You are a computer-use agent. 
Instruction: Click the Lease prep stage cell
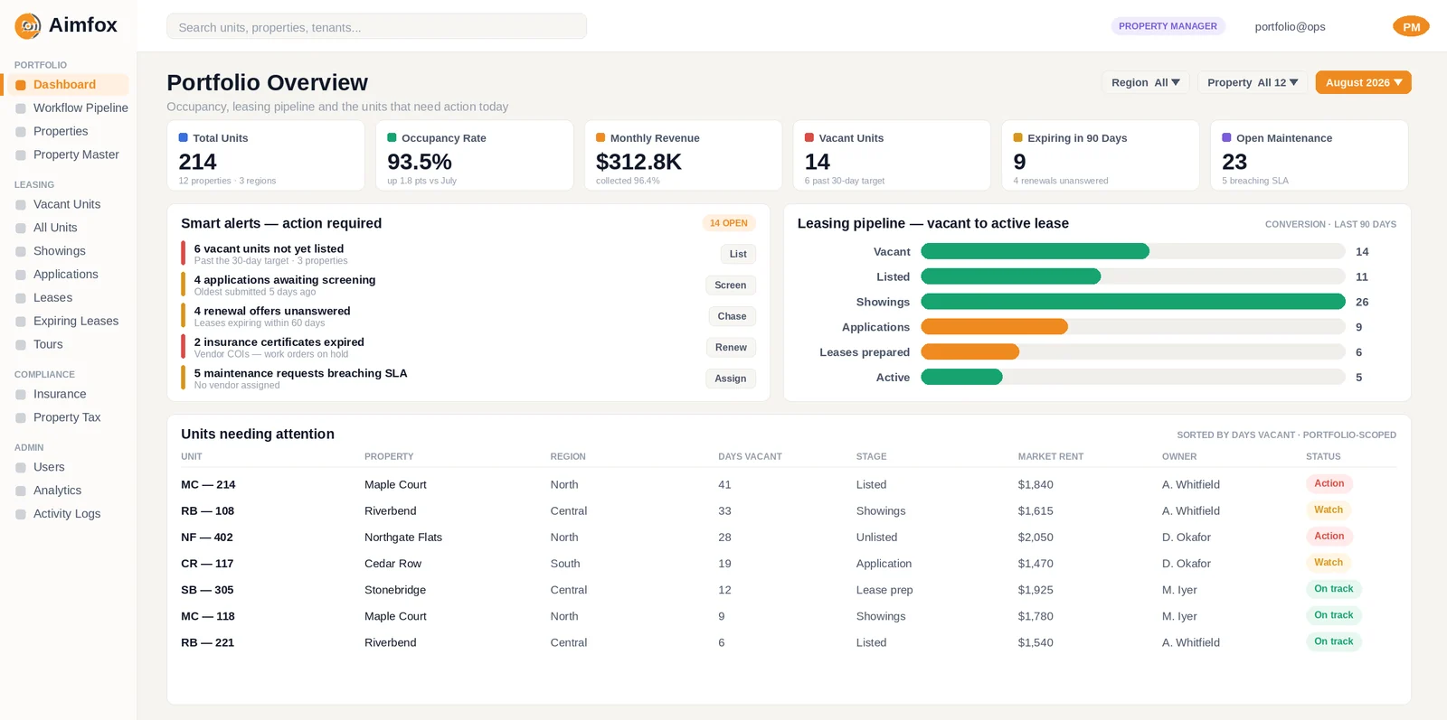coord(884,590)
